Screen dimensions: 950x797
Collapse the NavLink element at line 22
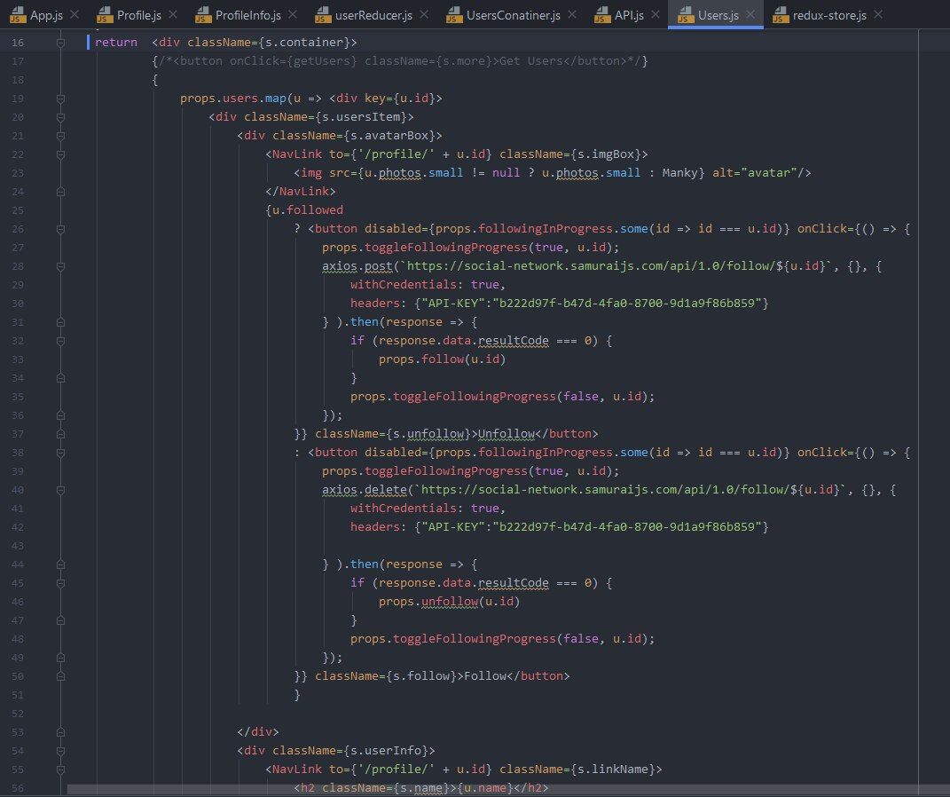[x=60, y=154]
